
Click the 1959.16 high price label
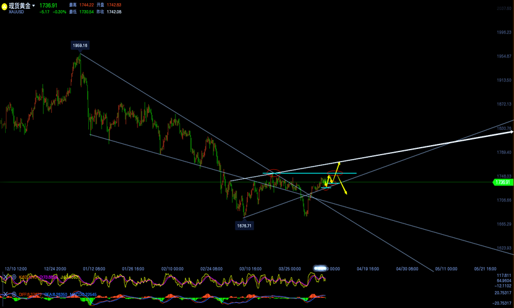pos(80,45)
